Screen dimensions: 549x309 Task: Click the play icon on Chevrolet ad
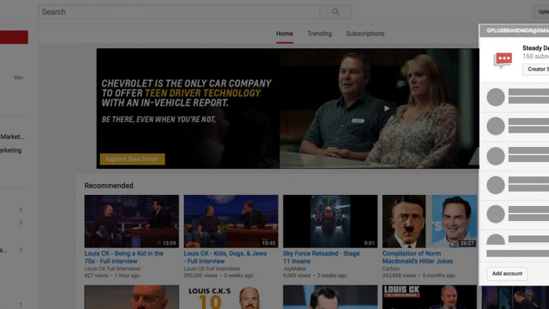click(387, 108)
